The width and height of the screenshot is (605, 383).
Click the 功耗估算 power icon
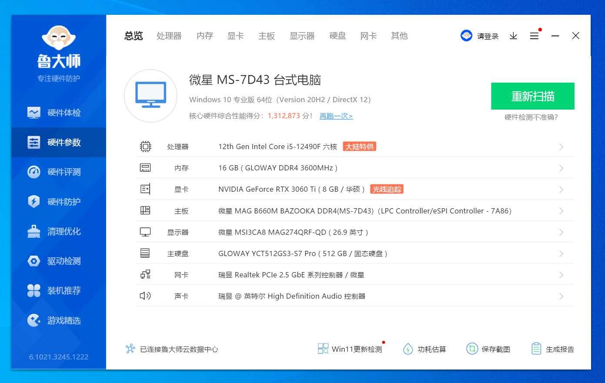point(408,349)
